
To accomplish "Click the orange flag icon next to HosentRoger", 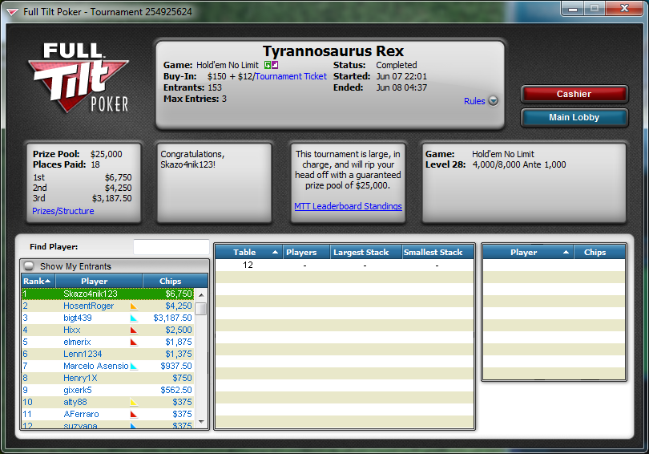I will 134,306.
